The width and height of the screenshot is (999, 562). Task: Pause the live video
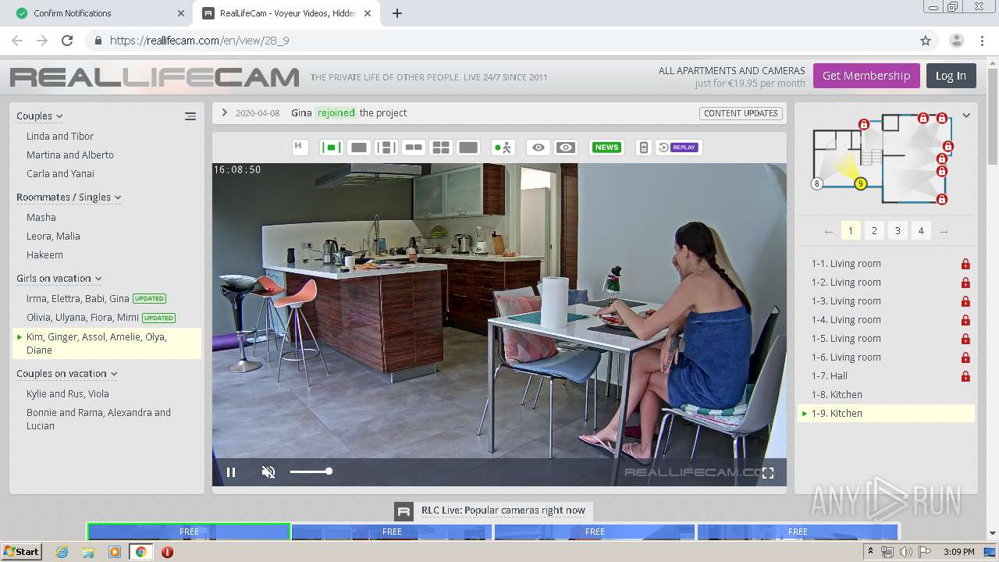(231, 471)
